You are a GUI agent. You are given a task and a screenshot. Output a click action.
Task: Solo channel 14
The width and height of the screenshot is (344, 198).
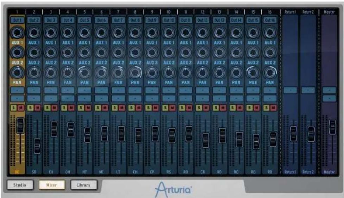point(233,108)
